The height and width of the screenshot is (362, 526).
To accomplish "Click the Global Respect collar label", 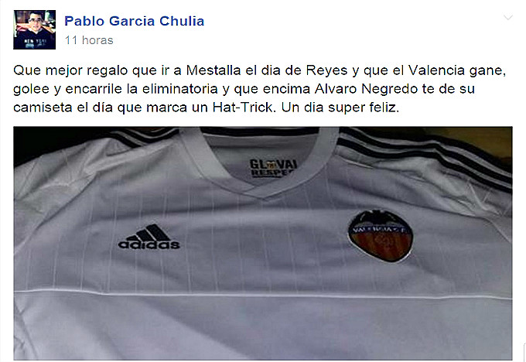I will click(273, 168).
